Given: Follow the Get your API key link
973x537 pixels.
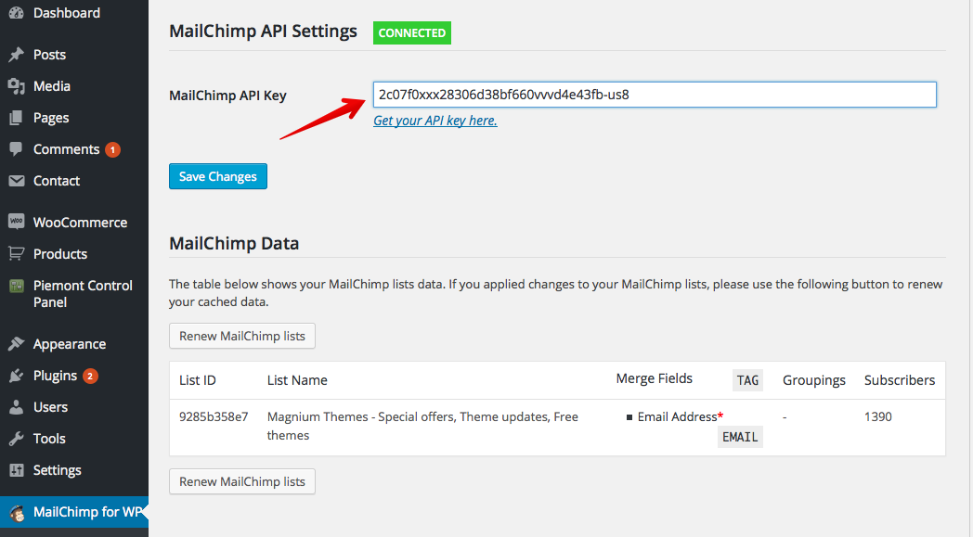Looking at the screenshot, I should tap(435, 121).
